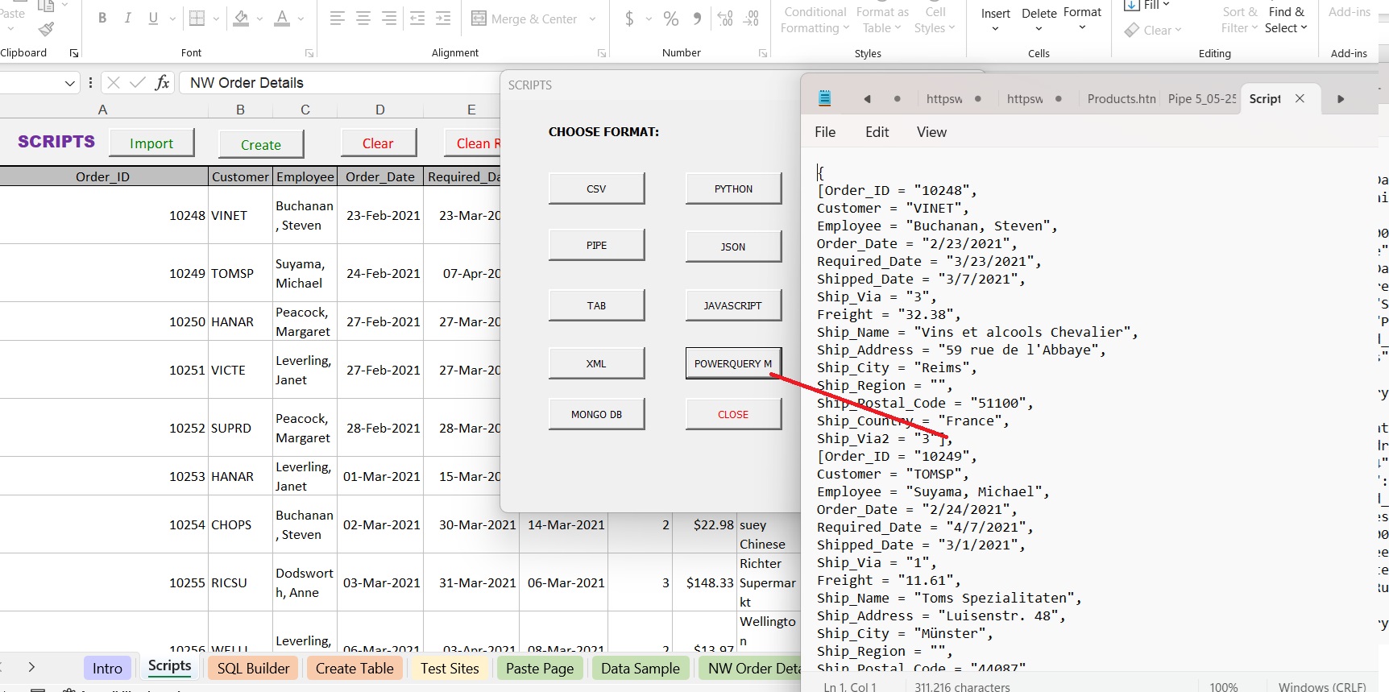This screenshot has height=692, width=1389.
Task: Center text horizontally
Action: (x=363, y=18)
